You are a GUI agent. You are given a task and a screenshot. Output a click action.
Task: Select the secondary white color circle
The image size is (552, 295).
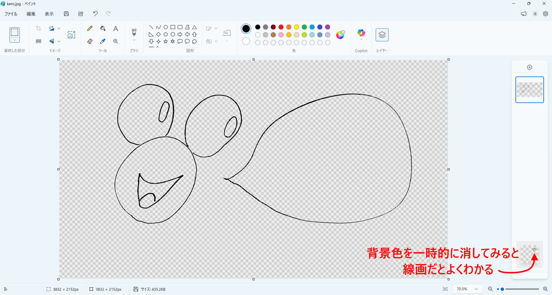246,41
